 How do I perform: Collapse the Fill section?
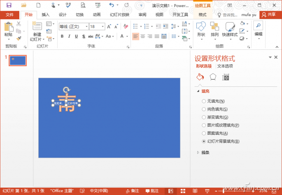click(x=198, y=91)
